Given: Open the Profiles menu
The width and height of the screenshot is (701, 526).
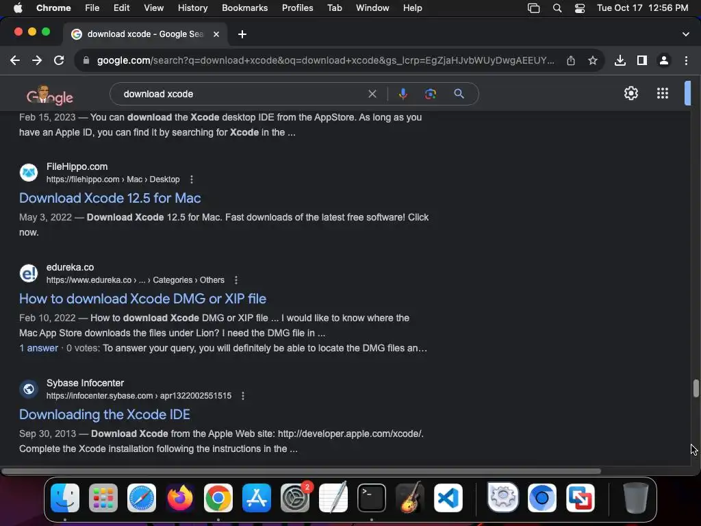Looking at the screenshot, I should click(297, 8).
